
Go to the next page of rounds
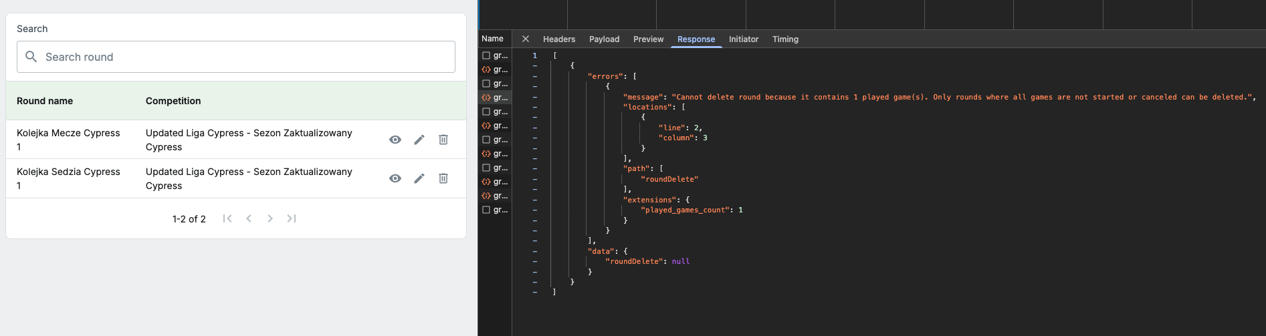tap(270, 218)
